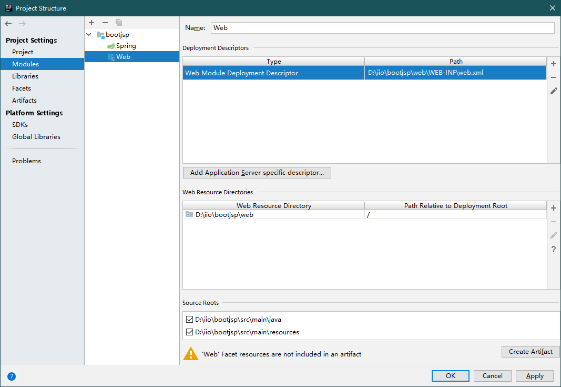Click the Name input field

tap(382, 28)
